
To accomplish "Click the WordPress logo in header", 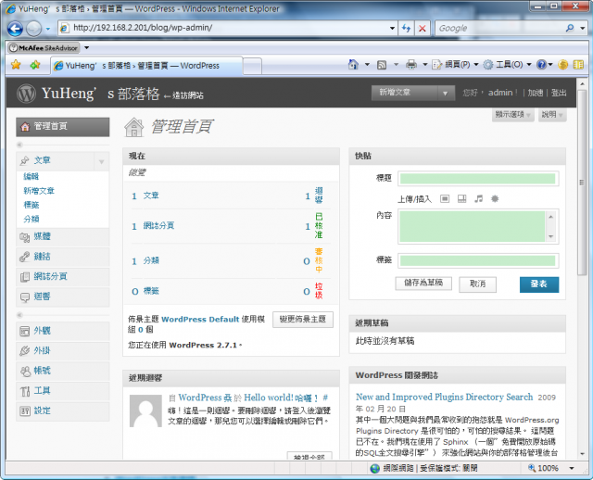I will tap(26, 93).
